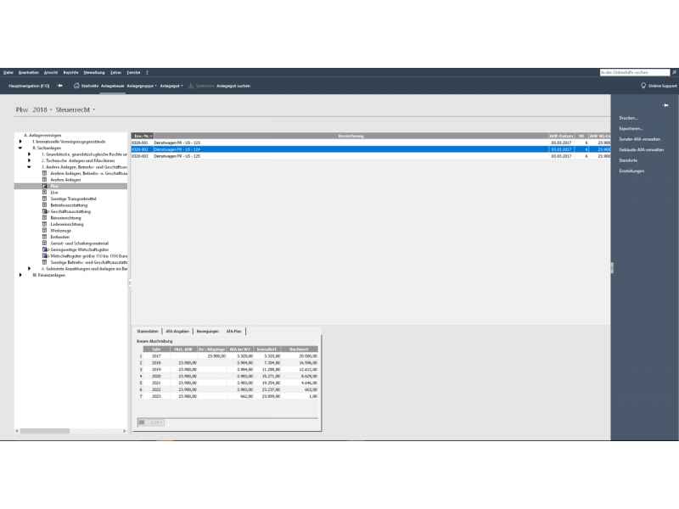Screen dimensions: 679x509
Task: Click Drucken in the right panel
Action: tap(628, 118)
